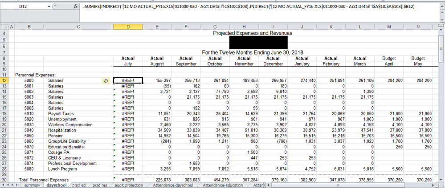Image resolution: width=445 pixels, height=188 pixels.
Task: Select account code 5050 cell
Action: click(29, 136)
